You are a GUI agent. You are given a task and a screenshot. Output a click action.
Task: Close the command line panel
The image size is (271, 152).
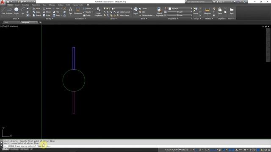coord(2,143)
